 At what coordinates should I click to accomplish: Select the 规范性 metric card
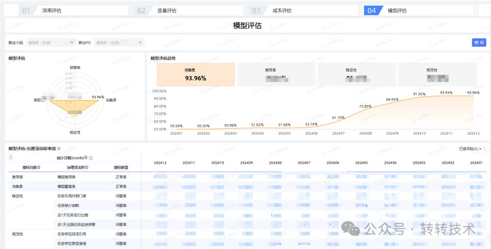coord(437,75)
